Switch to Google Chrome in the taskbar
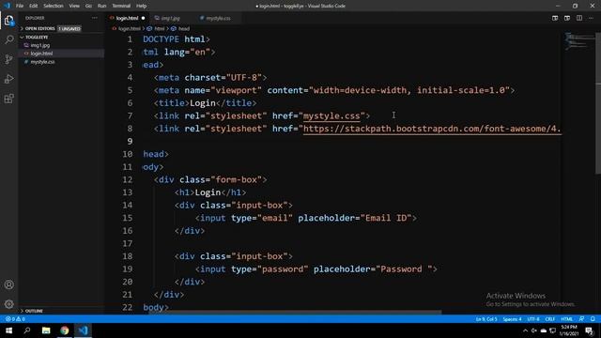This screenshot has width=601, height=338. 65,330
